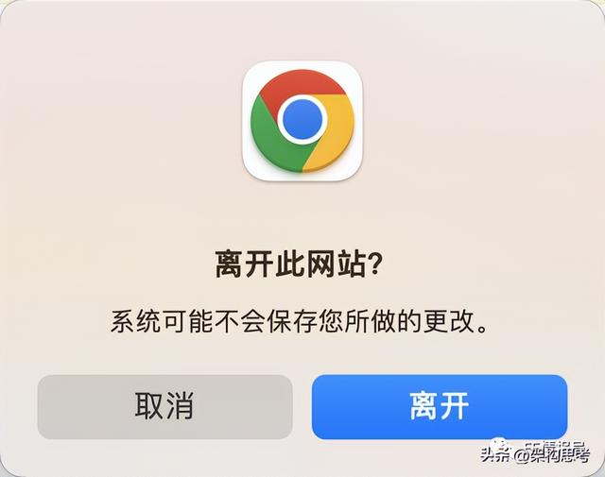Click the 离开此网站? dialog title
The height and width of the screenshot is (477, 605).
coord(298,264)
